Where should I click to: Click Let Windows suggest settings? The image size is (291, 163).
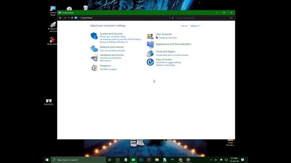click(168, 62)
